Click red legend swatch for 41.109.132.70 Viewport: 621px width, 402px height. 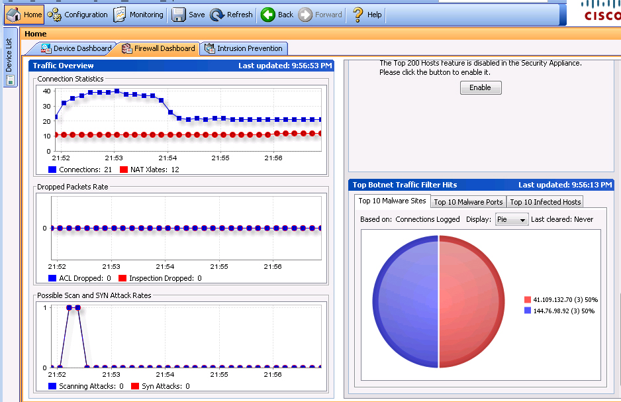tap(528, 299)
